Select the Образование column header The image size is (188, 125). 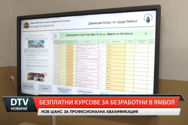pos(116,41)
